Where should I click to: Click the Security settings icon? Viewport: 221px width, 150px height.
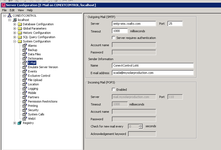pyautogui.click(x=25, y=110)
